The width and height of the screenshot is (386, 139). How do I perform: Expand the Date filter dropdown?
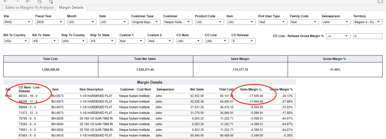(114, 22)
